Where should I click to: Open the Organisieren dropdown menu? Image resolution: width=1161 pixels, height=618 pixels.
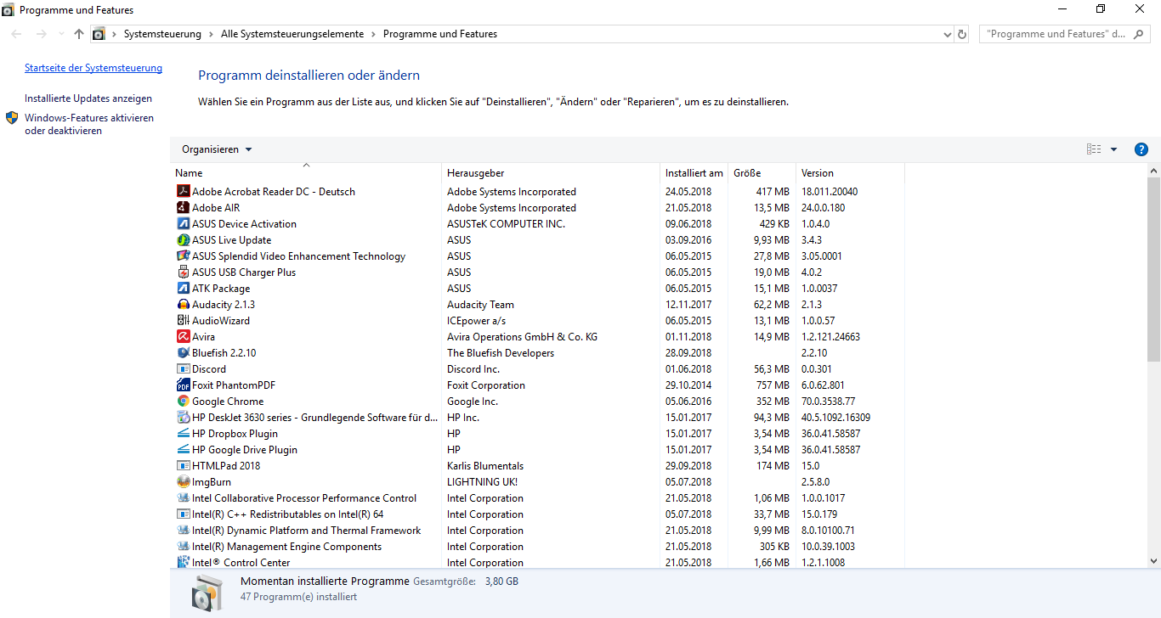click(217, 149)
